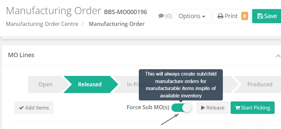Click the floppy disk Save icon
Screen dimensions: 281x129
(260, 16)
